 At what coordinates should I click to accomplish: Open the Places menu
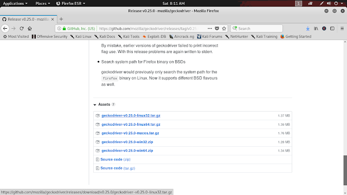click(43, 3)
